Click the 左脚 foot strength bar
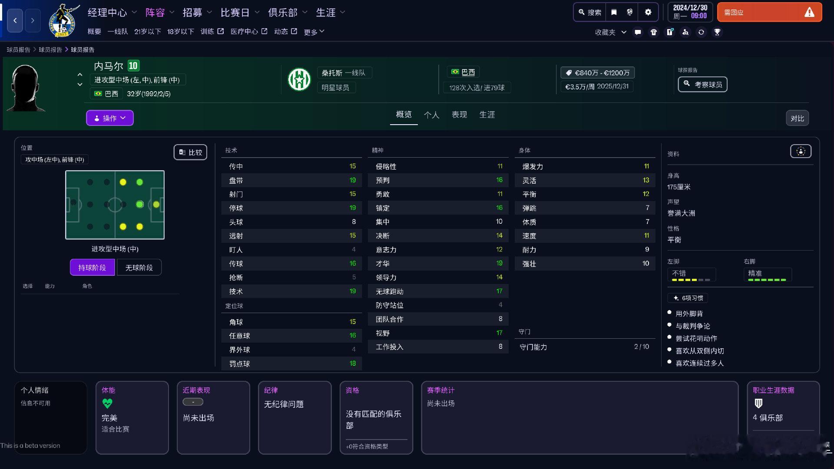This screenshot has height=469, width=834. point(691,280)
